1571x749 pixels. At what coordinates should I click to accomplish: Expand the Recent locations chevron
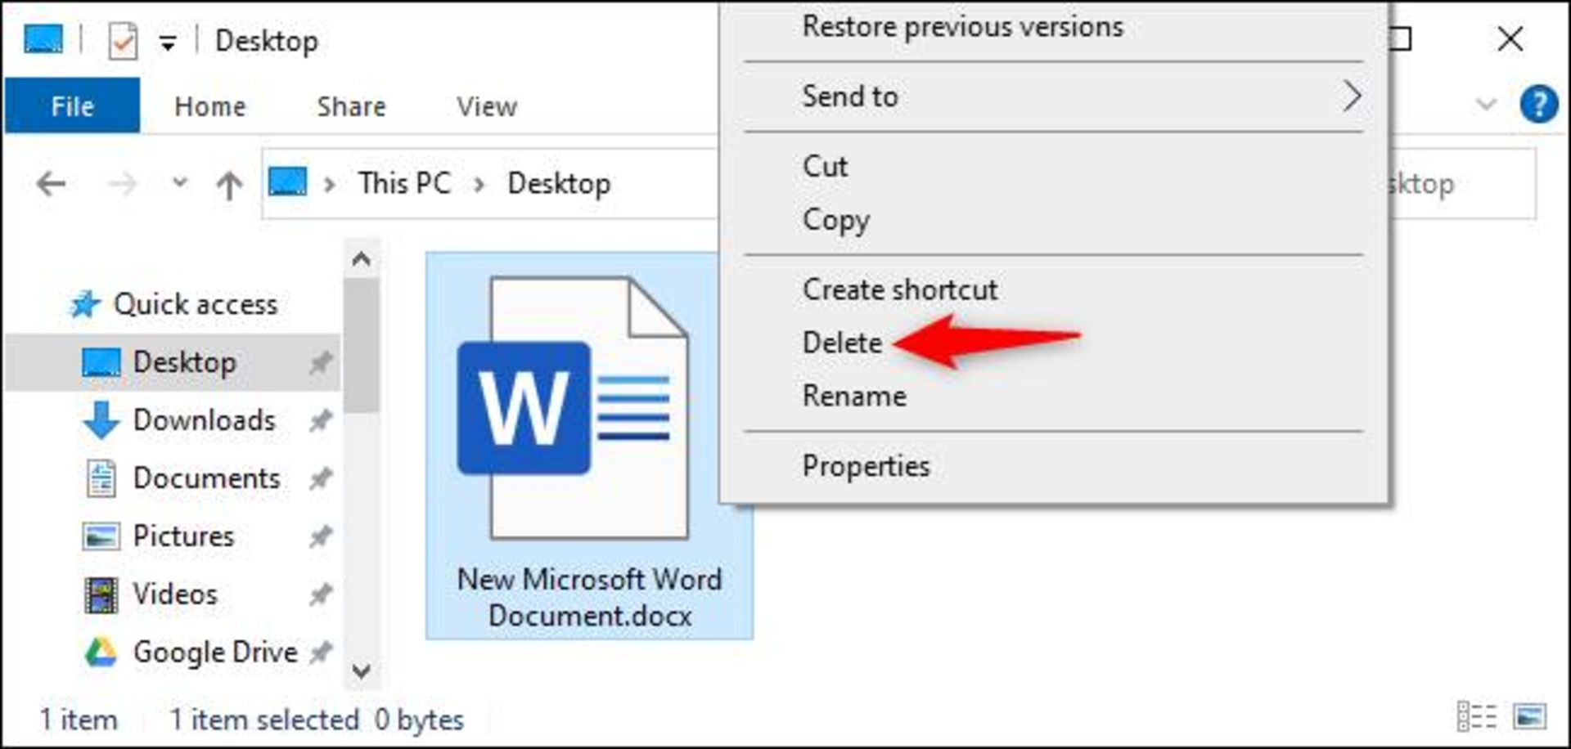point(179,183)
